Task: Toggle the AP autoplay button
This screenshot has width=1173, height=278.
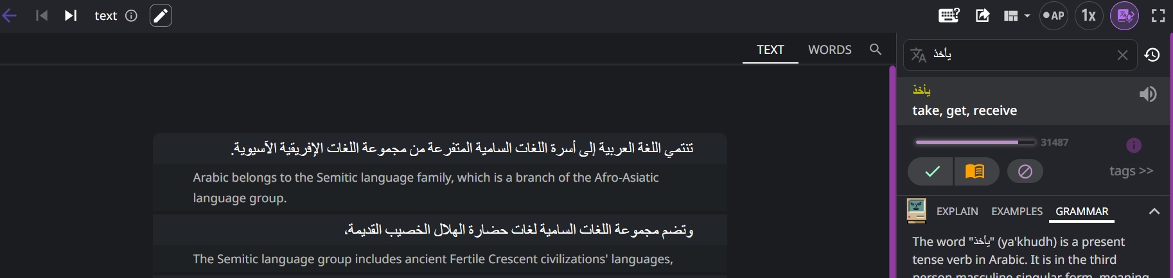Action: (x=1054, y=15)
